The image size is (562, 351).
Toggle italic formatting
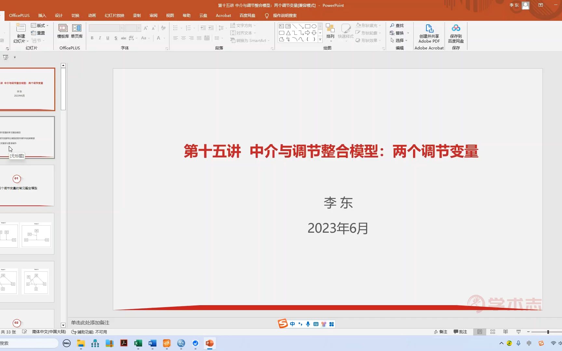point(100,38)
